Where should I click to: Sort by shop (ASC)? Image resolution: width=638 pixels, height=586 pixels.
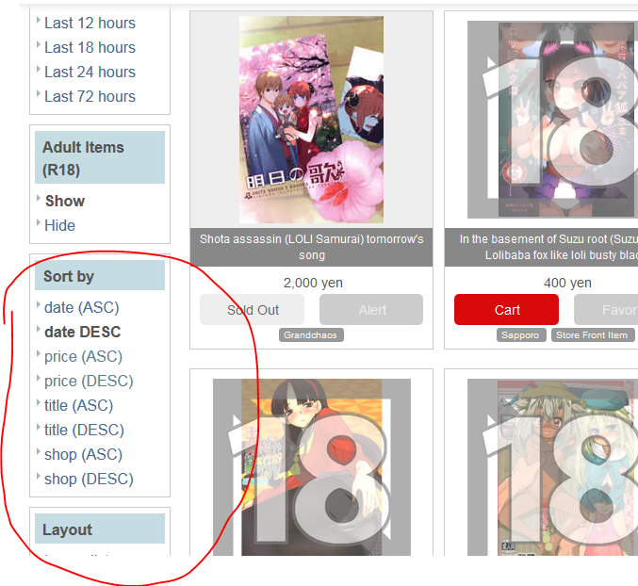pos(83,454)
